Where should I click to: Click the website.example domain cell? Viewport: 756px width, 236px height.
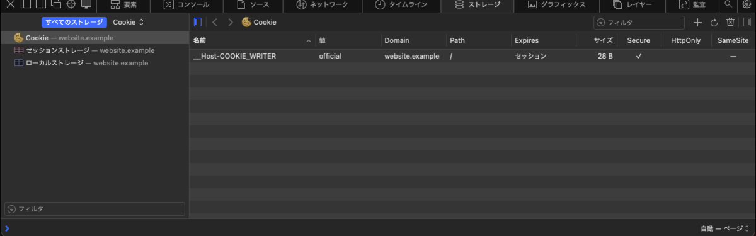click(x=412, y=56)
